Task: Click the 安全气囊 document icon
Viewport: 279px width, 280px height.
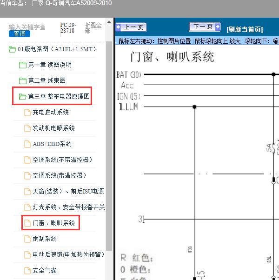Action: coord(27,271)
